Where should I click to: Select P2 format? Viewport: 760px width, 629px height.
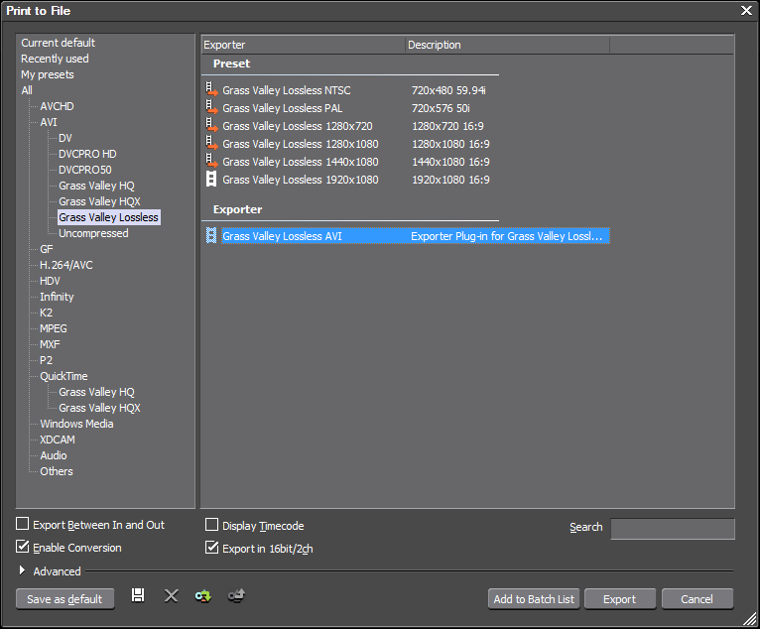point(46,360)
